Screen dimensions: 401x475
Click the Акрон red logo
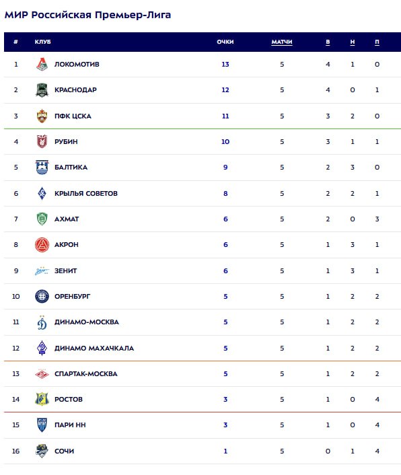click(x=42, y=245)
